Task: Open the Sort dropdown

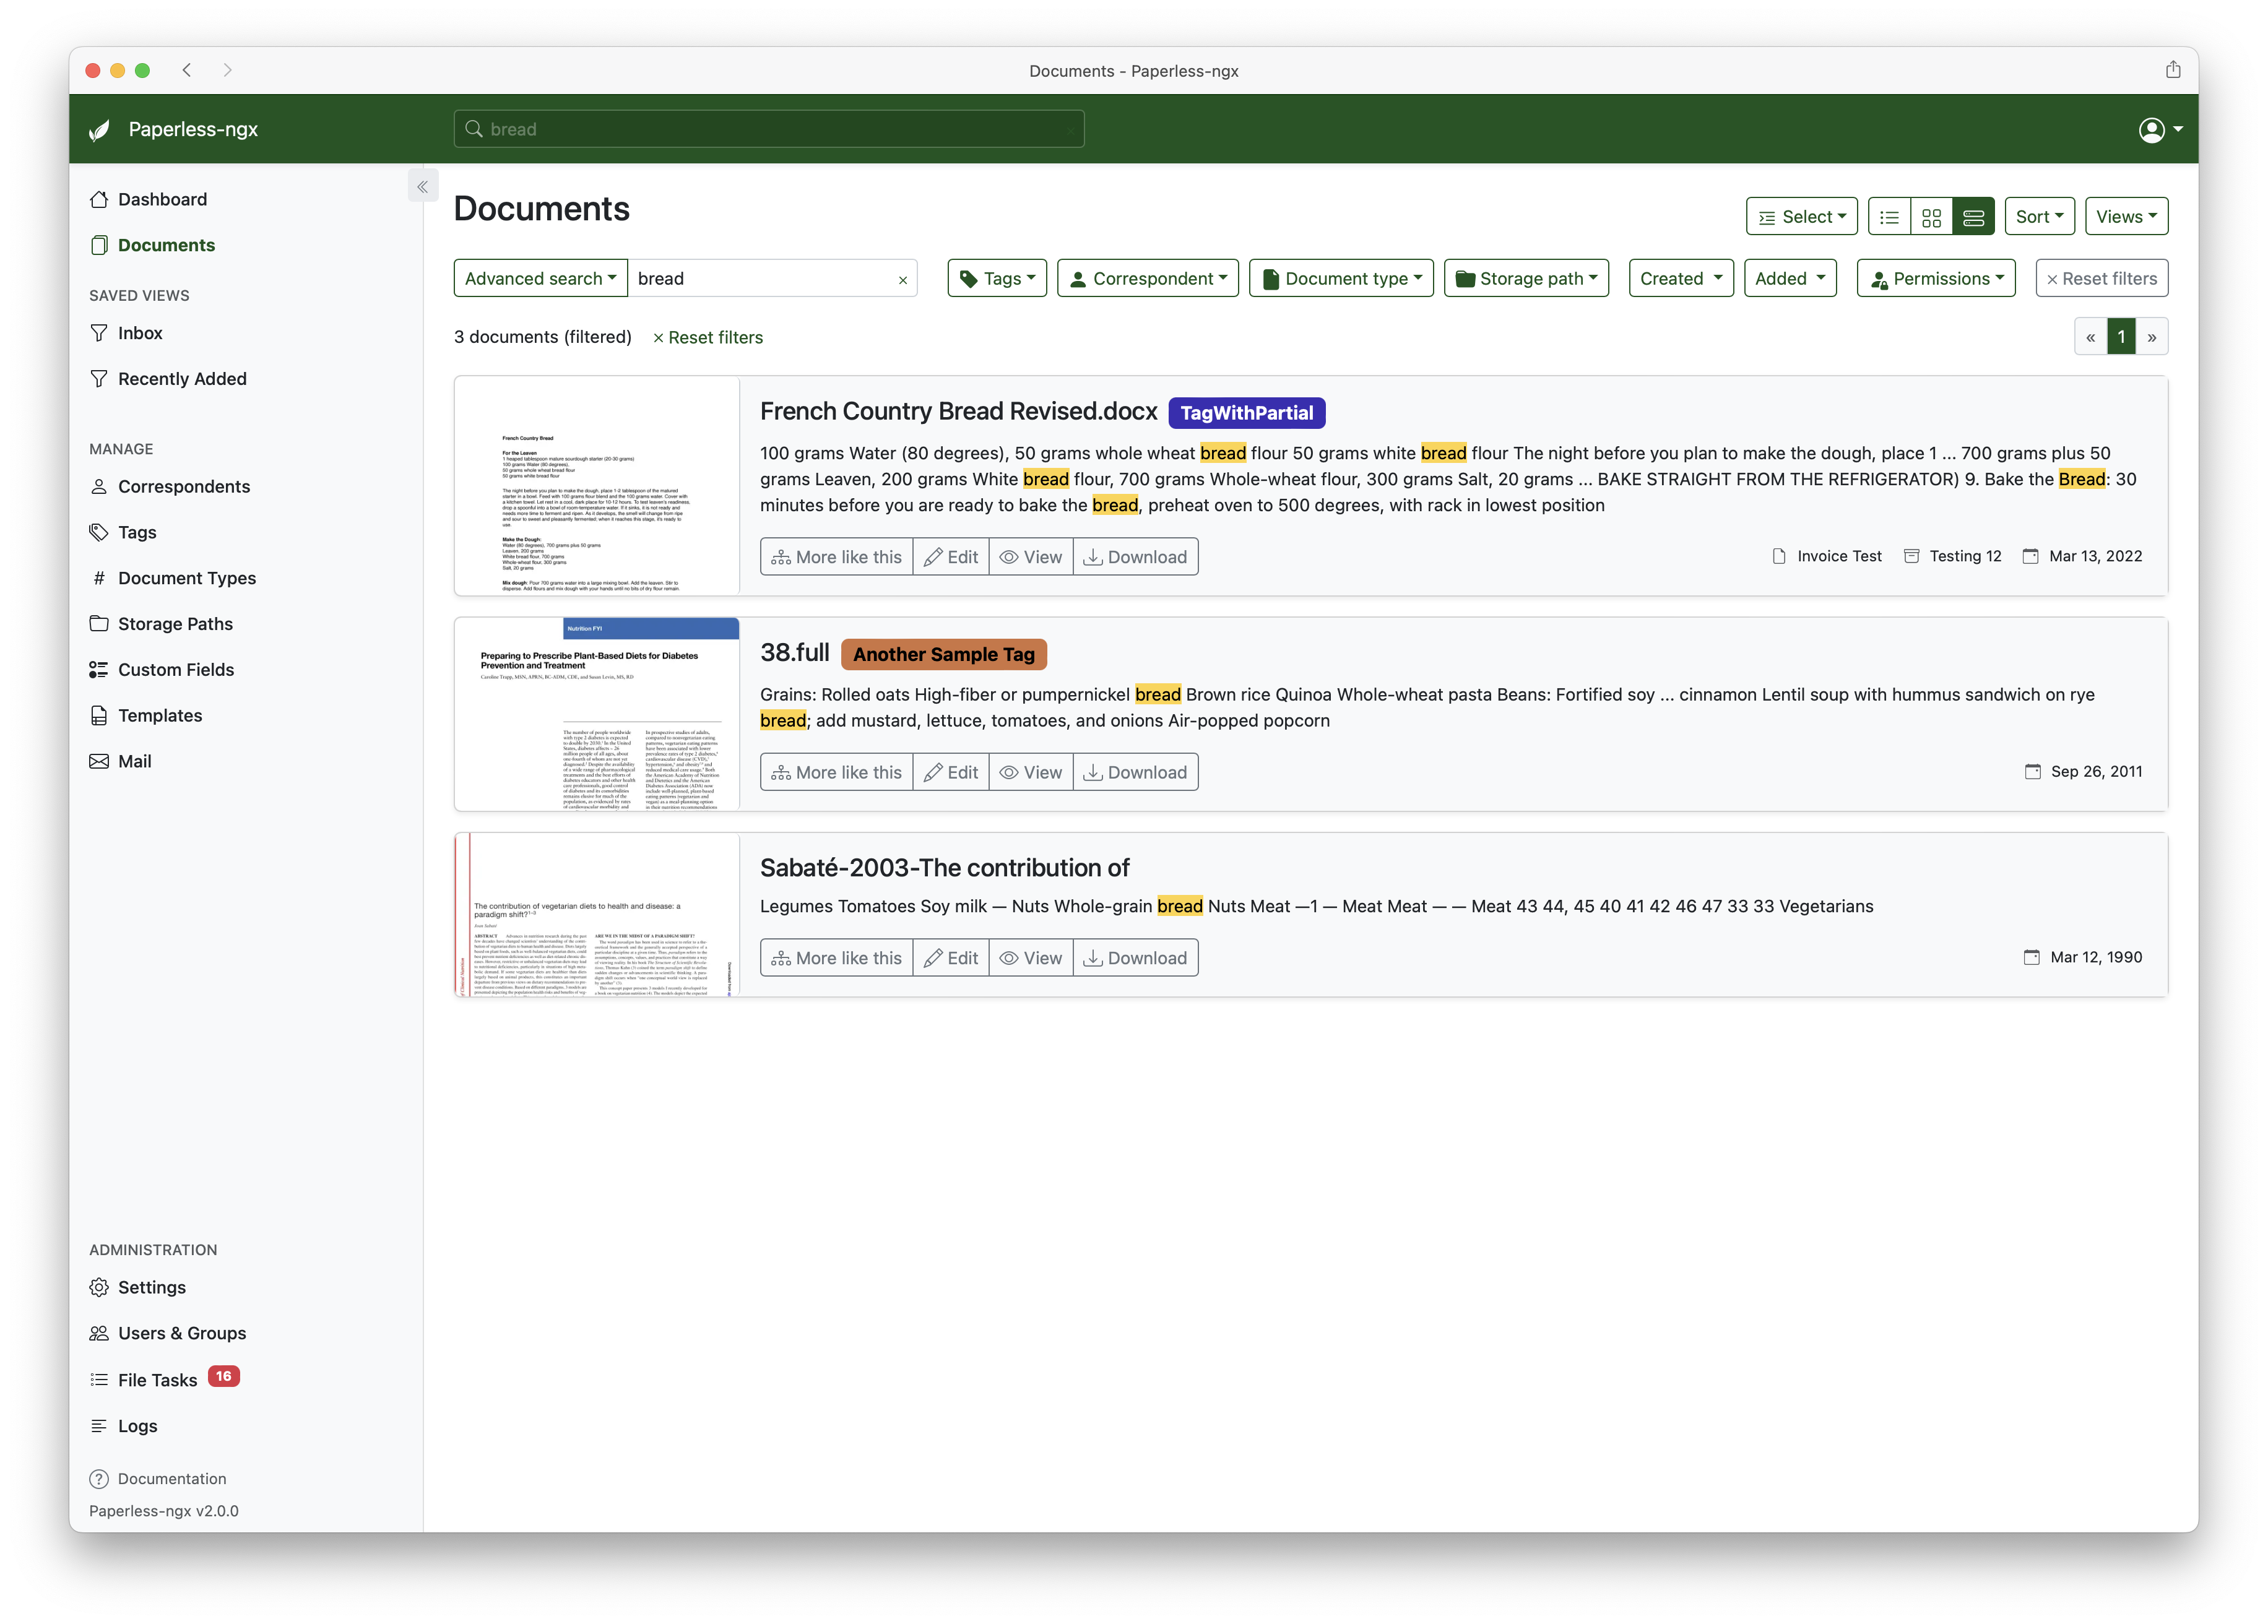Action: pos(2039,217)
